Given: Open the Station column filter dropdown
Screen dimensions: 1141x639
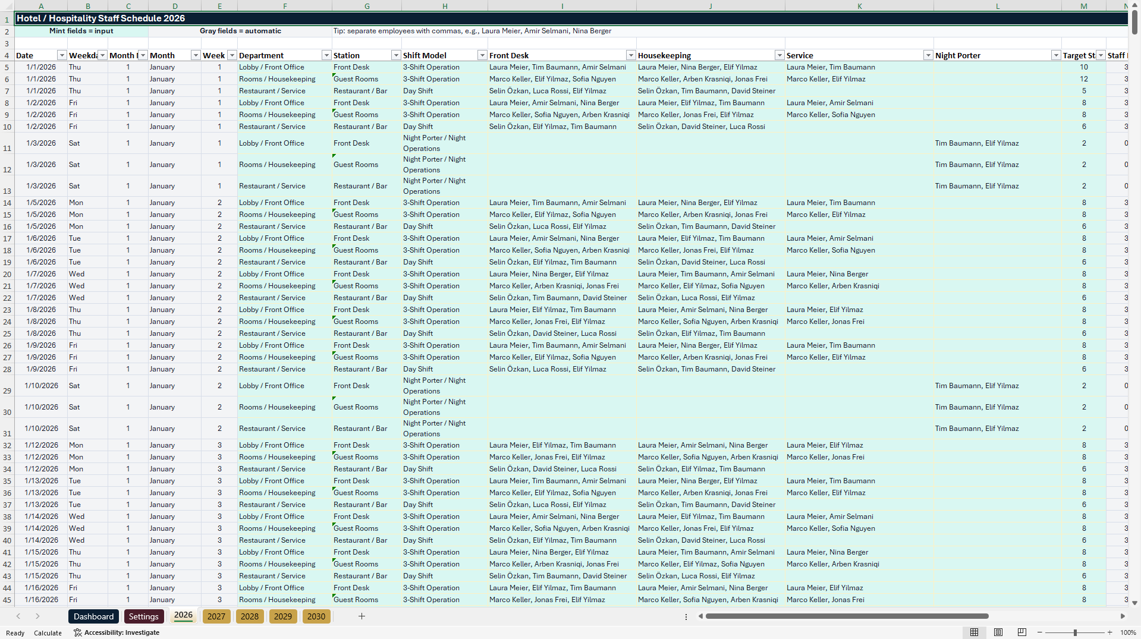Looking at the screenshot, I should point(395,55).
